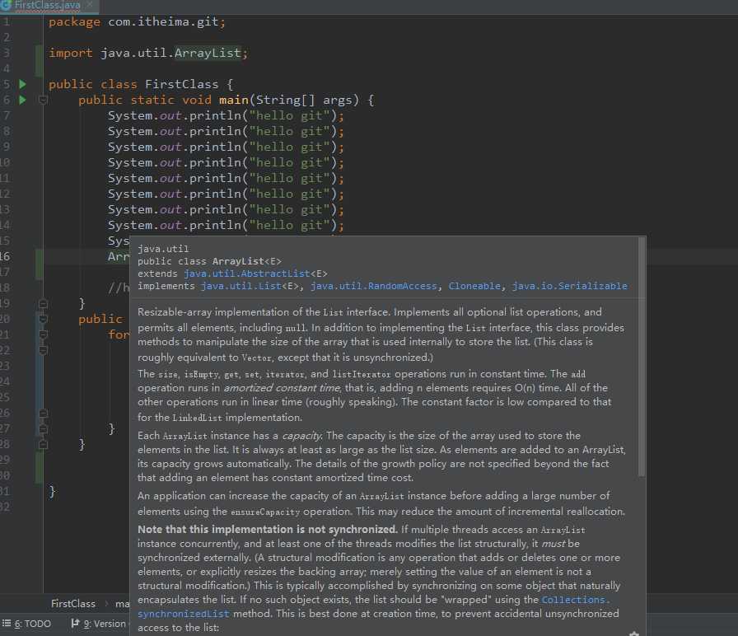Follow the java.util.RandomAccess link

coord(374,286)
